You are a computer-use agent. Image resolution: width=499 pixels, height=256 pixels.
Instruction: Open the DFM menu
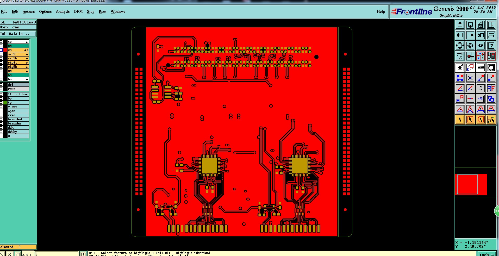[x=78, y=11]
